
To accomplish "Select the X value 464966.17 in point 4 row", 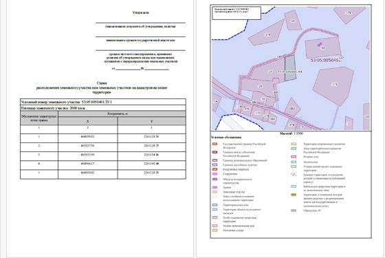I will (88, 164).
